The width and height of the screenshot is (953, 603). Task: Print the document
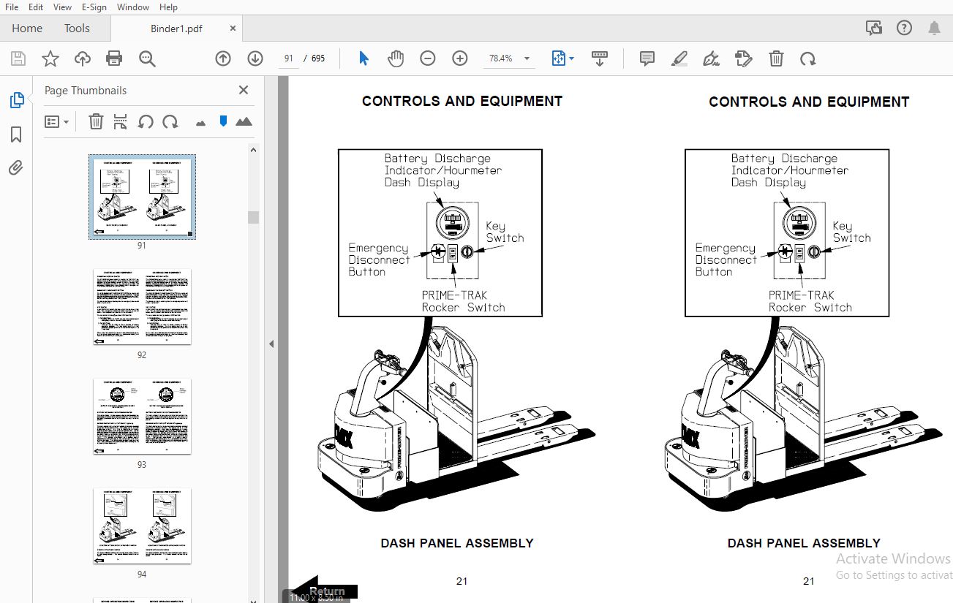click(x=114, y=58)
